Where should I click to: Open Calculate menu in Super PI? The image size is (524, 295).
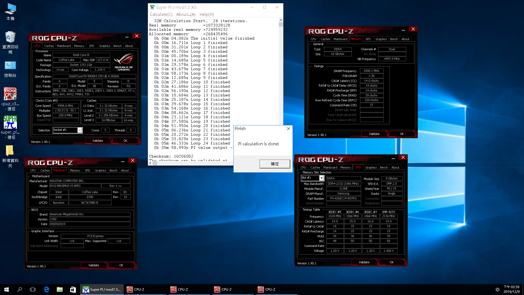coord(161,14)
